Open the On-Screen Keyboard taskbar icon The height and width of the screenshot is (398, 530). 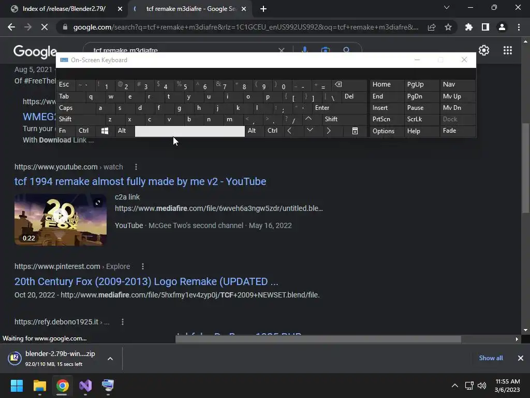(108, 386)
